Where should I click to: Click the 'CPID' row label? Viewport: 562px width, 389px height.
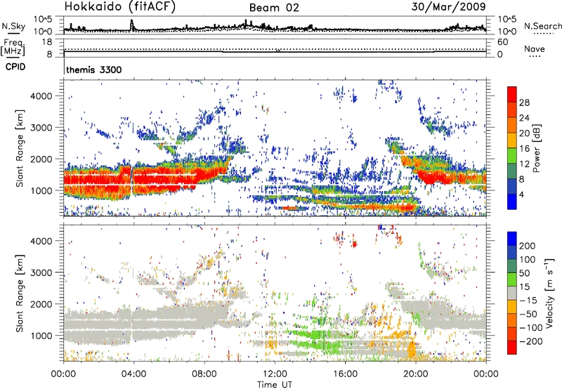15,67
